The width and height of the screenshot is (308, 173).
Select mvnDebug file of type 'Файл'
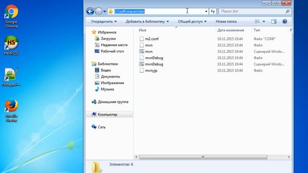[154, 58]
